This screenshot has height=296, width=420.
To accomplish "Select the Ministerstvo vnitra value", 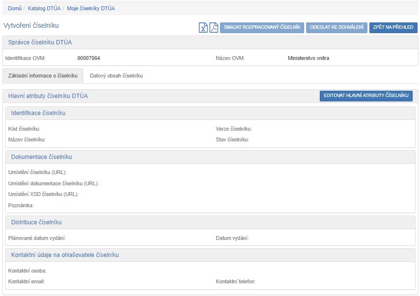I will coord(308,58).
